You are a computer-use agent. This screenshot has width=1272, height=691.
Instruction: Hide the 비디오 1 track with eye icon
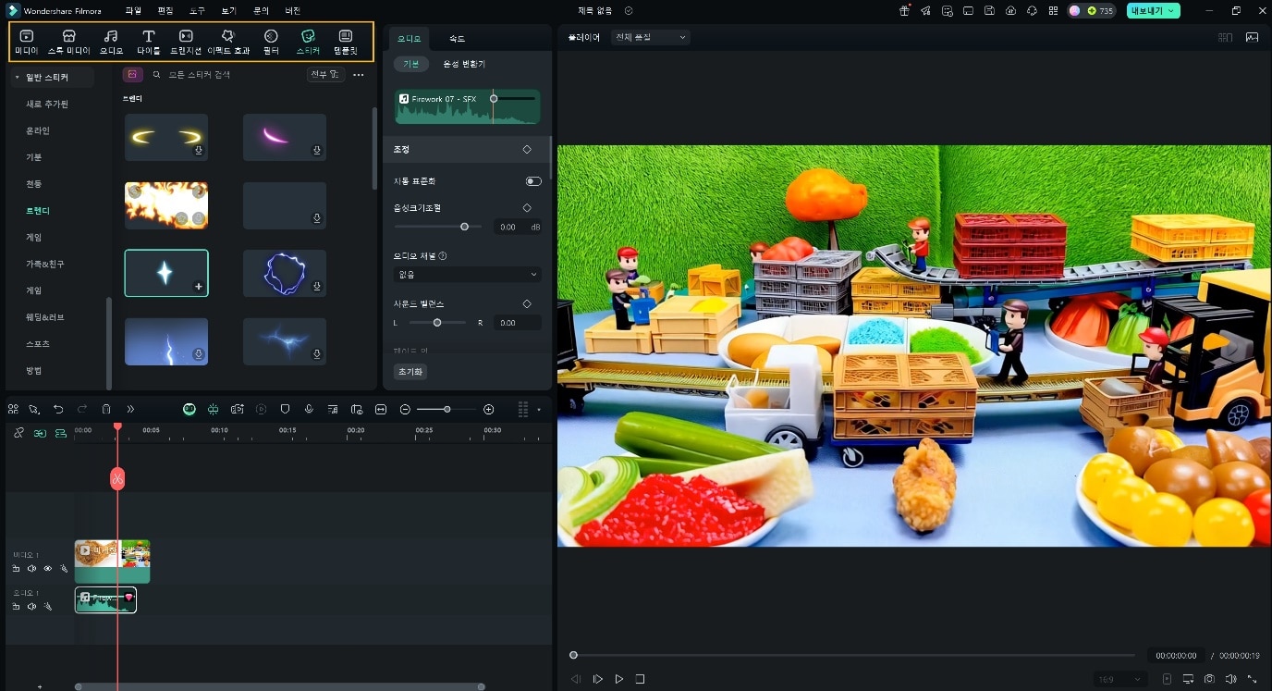pos(47,568)
